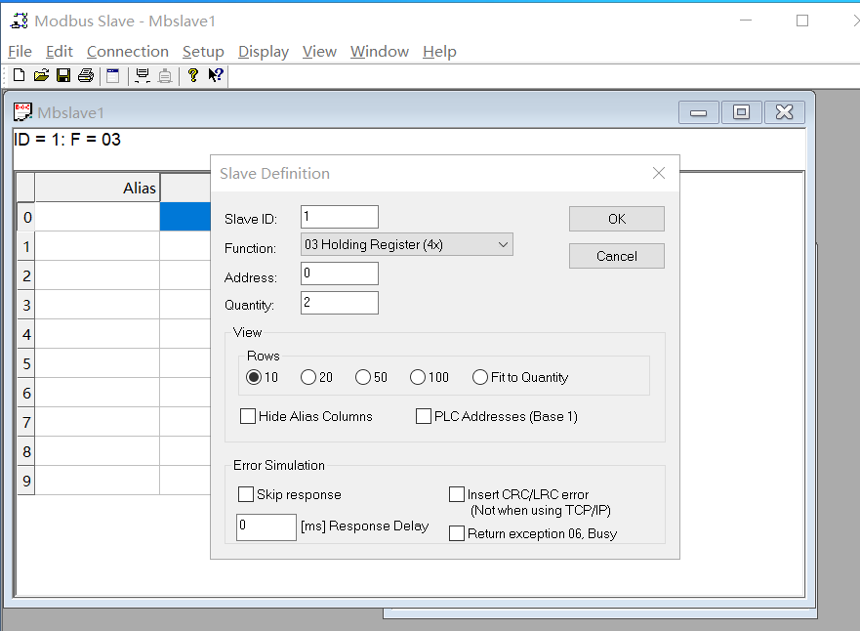The width and height of the screenshot is (860, 631).
Task: Open the Connection menu
Action: coord(127,52)
